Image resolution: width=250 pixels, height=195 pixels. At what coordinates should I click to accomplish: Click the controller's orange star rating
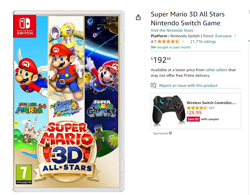tap(197, 108)
